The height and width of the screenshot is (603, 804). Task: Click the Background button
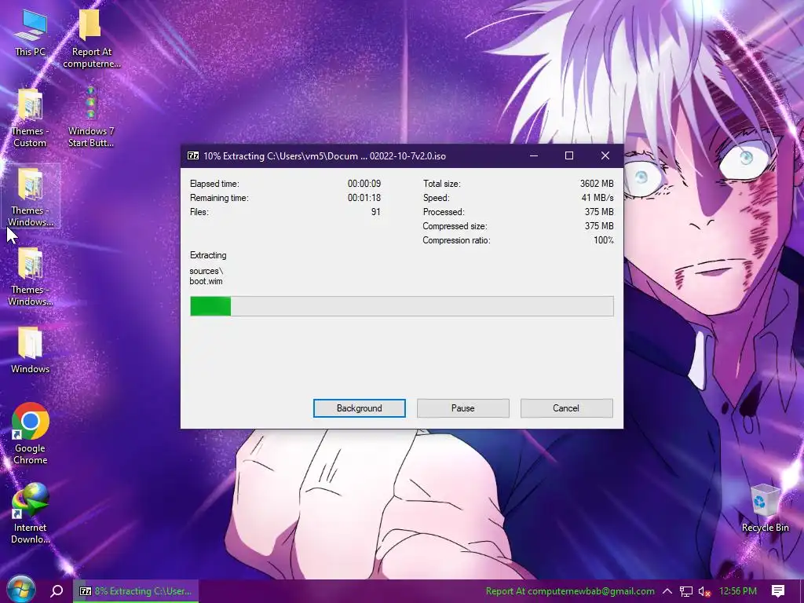coord(360,408)
